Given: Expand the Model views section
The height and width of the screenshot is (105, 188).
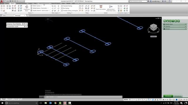Looking at the screenshot, I should [175, 24].
